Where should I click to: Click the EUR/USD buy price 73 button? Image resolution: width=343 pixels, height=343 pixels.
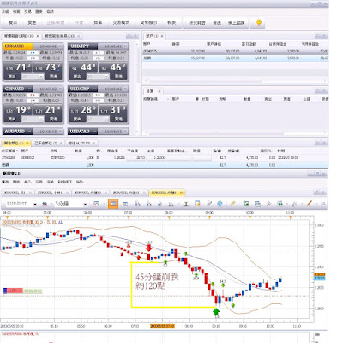pos(47,68)
